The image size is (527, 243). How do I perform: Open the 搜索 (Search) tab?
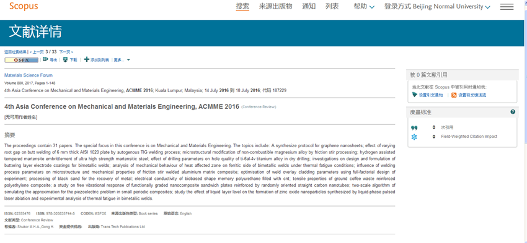pyautogui.click(x=242, y=6)
